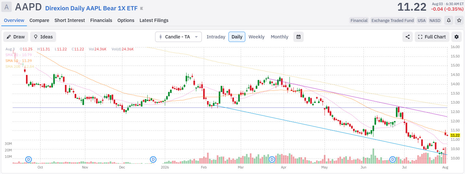Click the 2026 year label on the time axis
This screenshot has height=174, width=465.
165,167
